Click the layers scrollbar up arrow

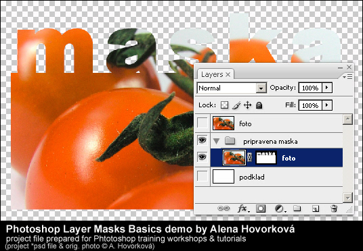(x=347, y=119)
